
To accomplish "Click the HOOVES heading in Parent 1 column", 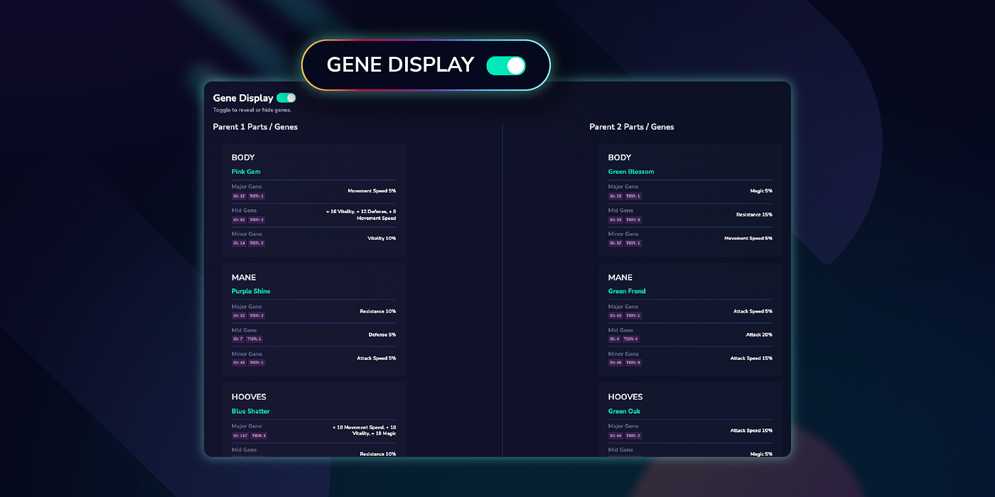I will point(249,397).
